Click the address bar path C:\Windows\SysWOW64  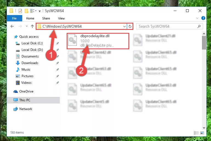pos(62,26)
